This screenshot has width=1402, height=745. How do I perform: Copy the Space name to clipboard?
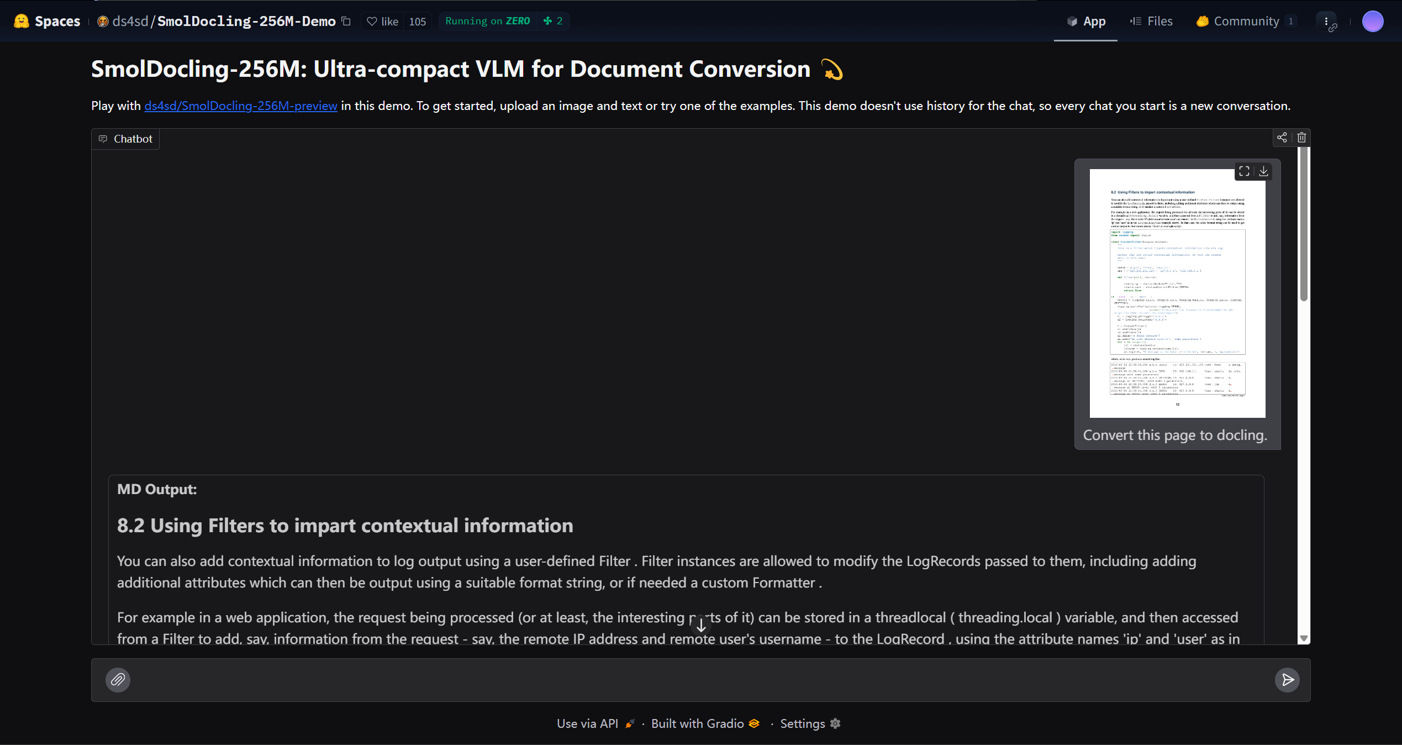point(346,21)
